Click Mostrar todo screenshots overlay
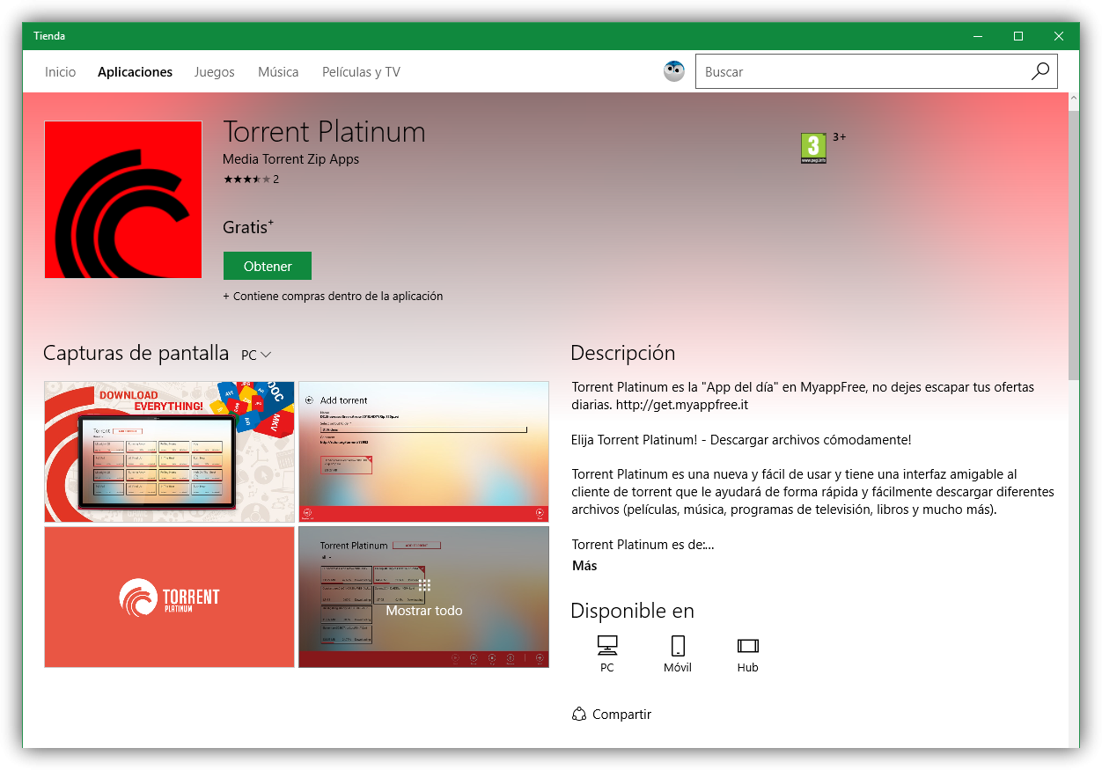The image size is (1102, 770). 424,597
